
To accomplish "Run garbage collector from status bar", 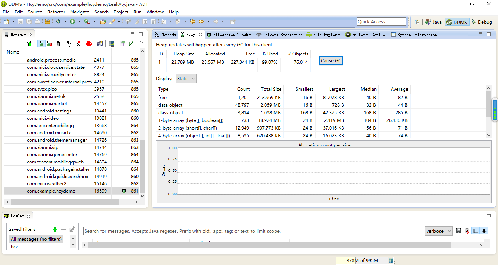I will pos(391,261).
